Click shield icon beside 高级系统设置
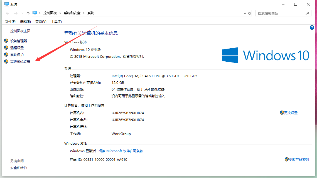317x178 pixels. (x=6, y=62)
